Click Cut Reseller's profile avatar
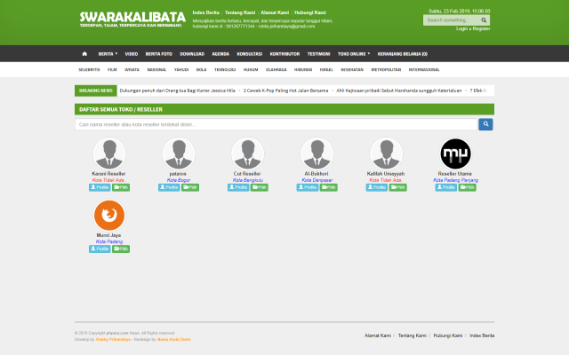Screen dimensions: 569x355 click(247, 153)
